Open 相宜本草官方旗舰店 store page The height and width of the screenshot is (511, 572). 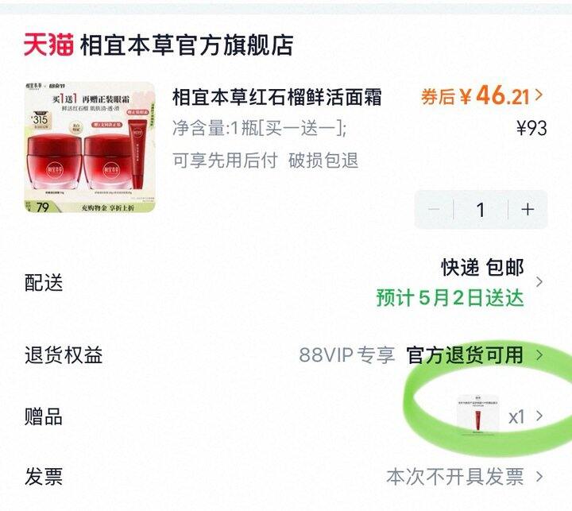[187, 45]
